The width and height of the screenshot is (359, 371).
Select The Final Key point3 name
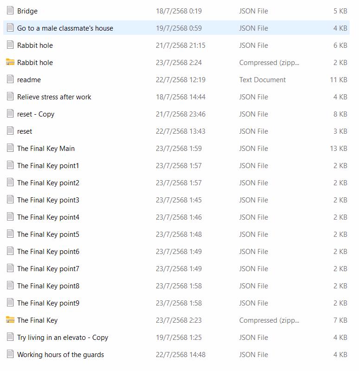pos(48,200)
